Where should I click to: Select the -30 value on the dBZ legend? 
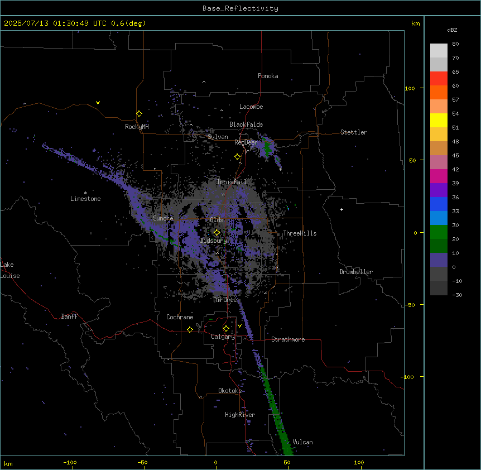point(457,295)
